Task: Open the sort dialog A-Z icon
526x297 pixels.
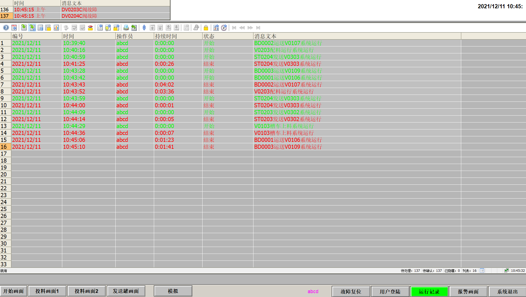Action: click(x=216, y=28)
